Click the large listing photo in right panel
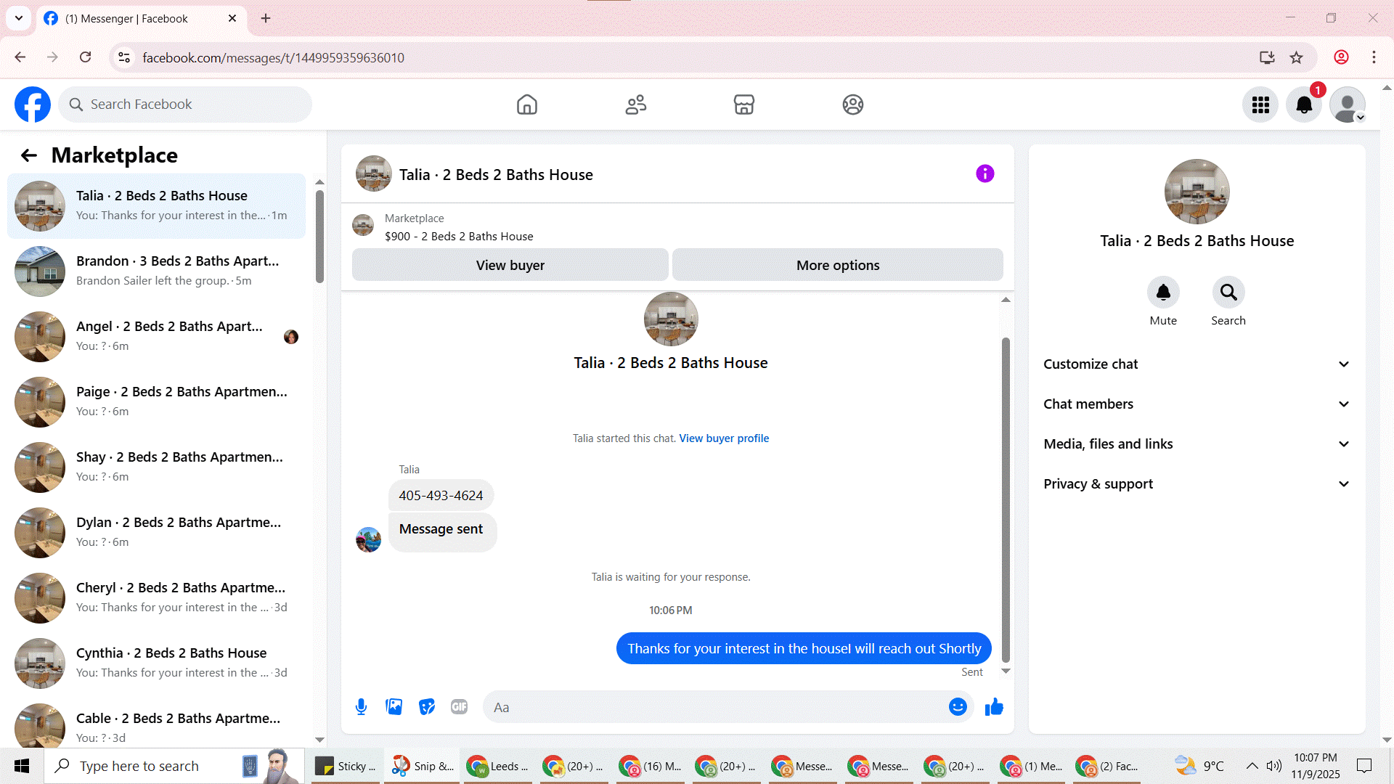Viewport: 1394px width, 784px height. [1197, 192]
